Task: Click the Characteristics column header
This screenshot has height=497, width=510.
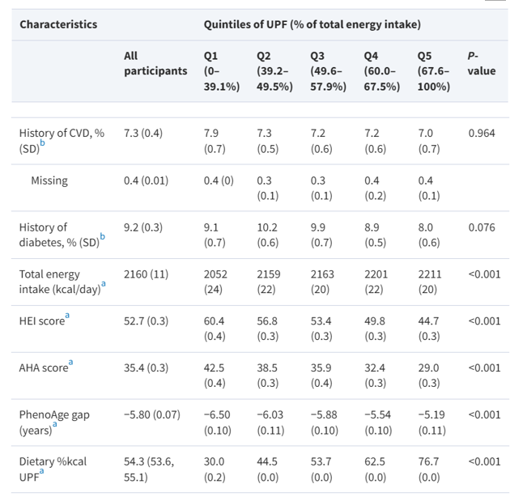Action: pos(58,24)
